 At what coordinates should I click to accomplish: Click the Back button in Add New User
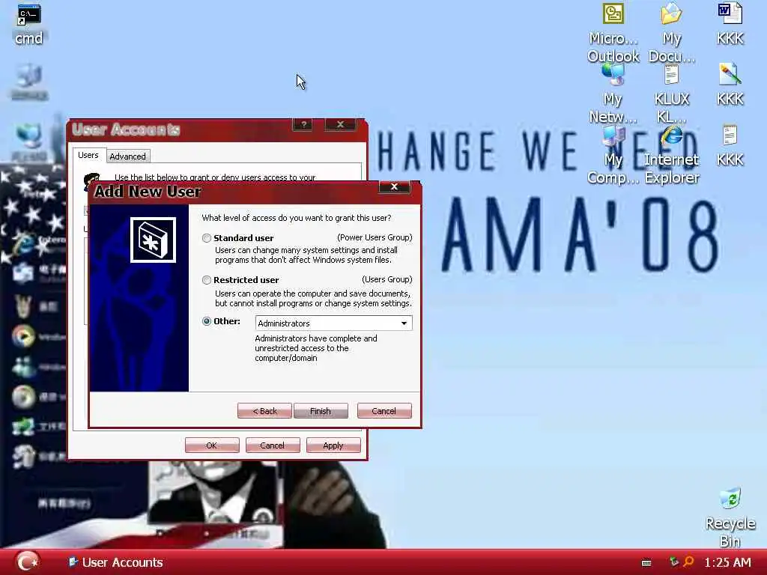point(264,411)
